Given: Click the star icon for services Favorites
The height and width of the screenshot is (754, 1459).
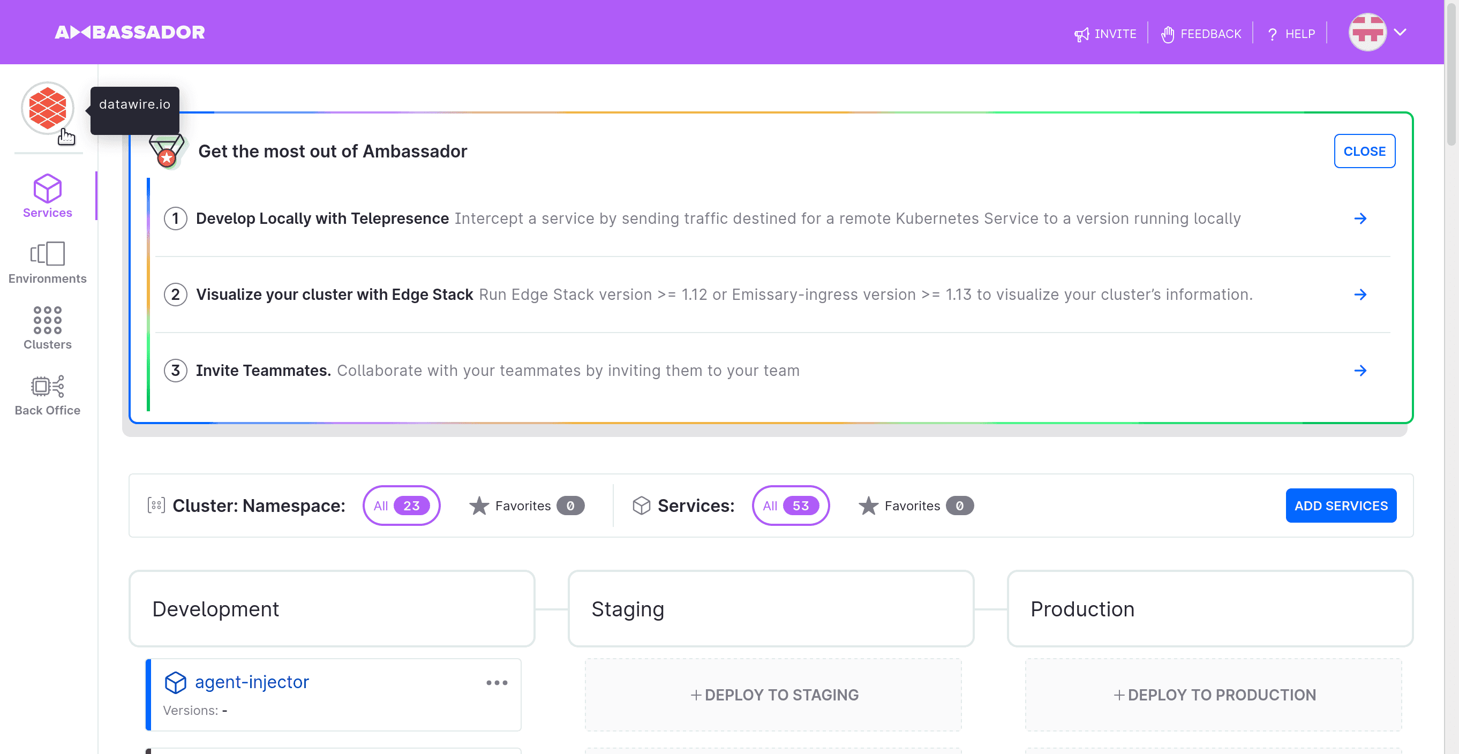Looking at the screenshot, I should click(868, 506).
